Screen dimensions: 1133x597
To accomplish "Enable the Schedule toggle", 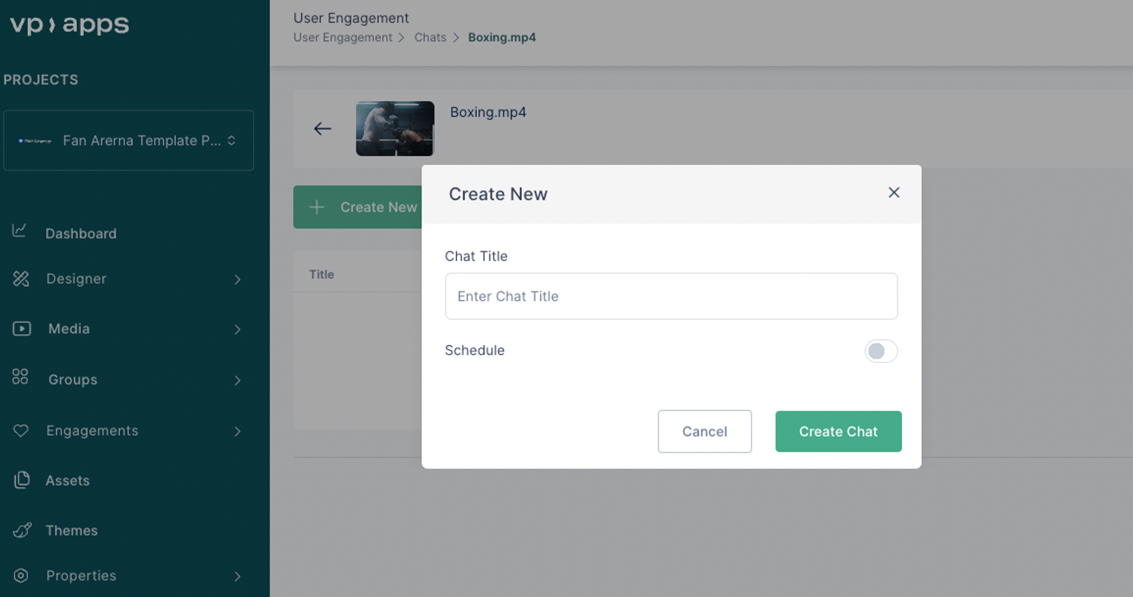I will (881, 351).
